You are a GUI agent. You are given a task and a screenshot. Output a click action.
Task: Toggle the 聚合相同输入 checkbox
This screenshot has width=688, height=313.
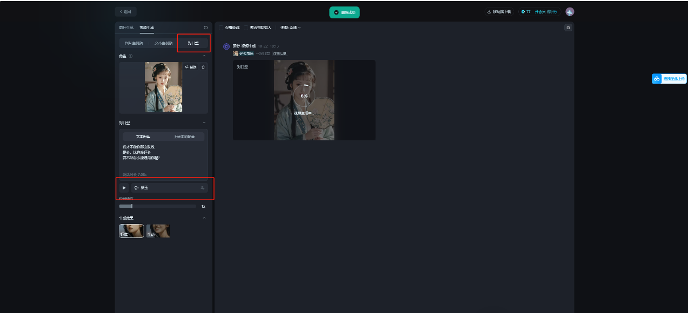[x=246, y=28]
